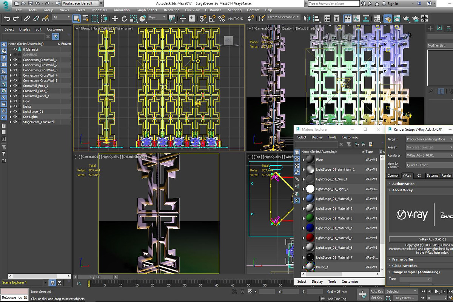The height and width of the screenshot is (302, 453).
Task: Click the Auto Key button
Action: (x=377, y=291)
